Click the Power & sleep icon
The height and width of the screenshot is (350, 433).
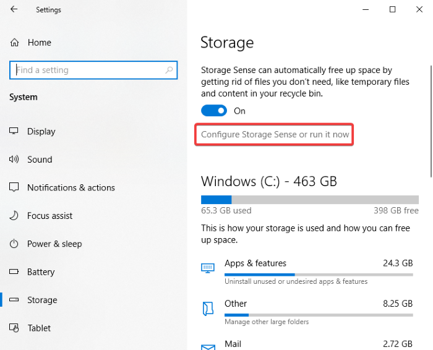point(14,244)
